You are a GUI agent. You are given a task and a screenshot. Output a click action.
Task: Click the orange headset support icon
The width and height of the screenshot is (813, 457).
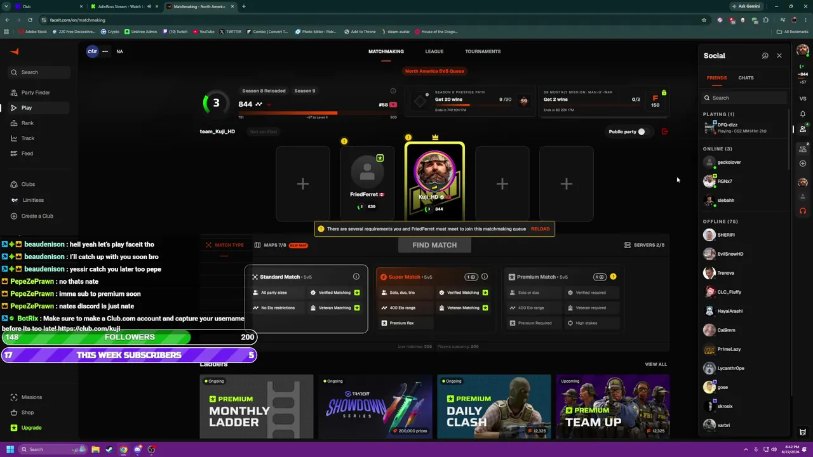pyautogui.click(x=803, y=211)
